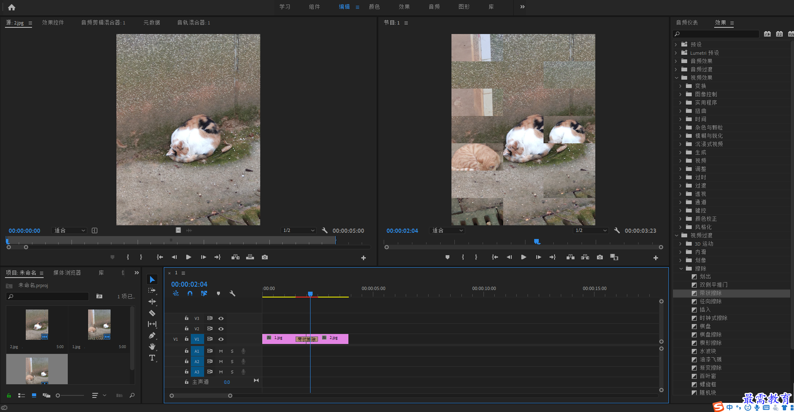Click Lift button in Program monitor
This screenshot has height=412, width=794.
pos(570,257)
